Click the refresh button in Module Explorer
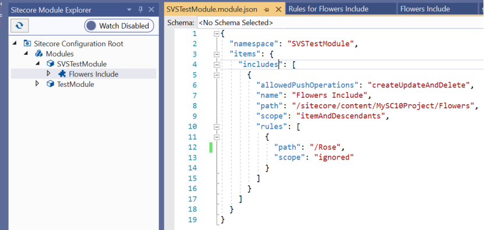Viewport: 484px width, 230px height. 19,26
